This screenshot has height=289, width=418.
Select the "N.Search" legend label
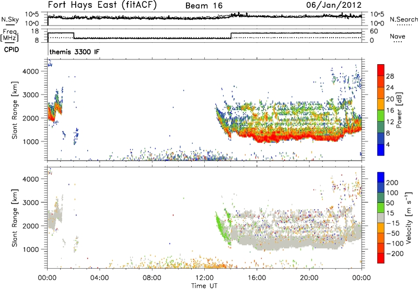[x=403, y=19]
